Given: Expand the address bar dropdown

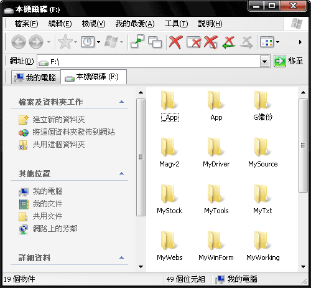Looking at the screenshot, I should click(264, 62).
